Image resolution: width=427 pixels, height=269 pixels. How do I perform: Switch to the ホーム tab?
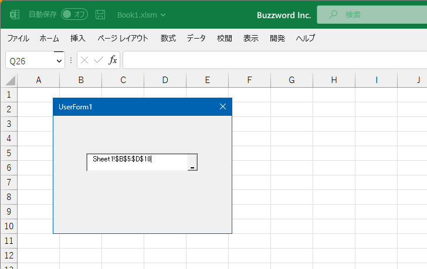[x=49, y=38]
